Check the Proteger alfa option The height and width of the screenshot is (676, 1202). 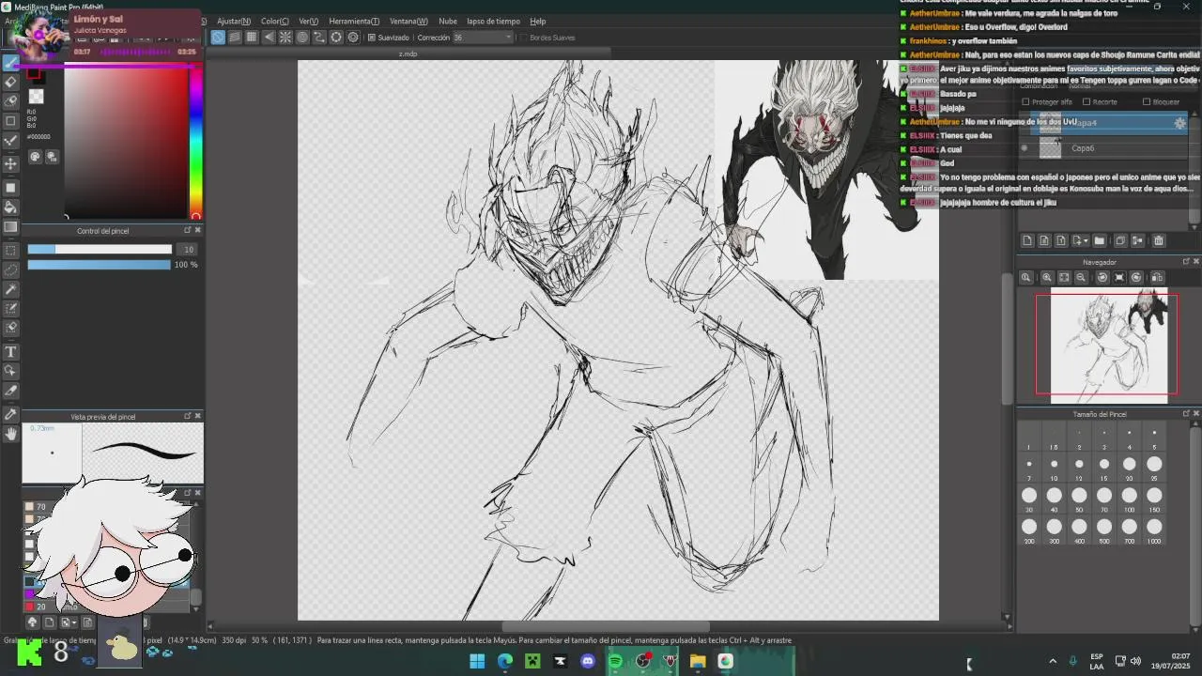tap(1025, 101)
